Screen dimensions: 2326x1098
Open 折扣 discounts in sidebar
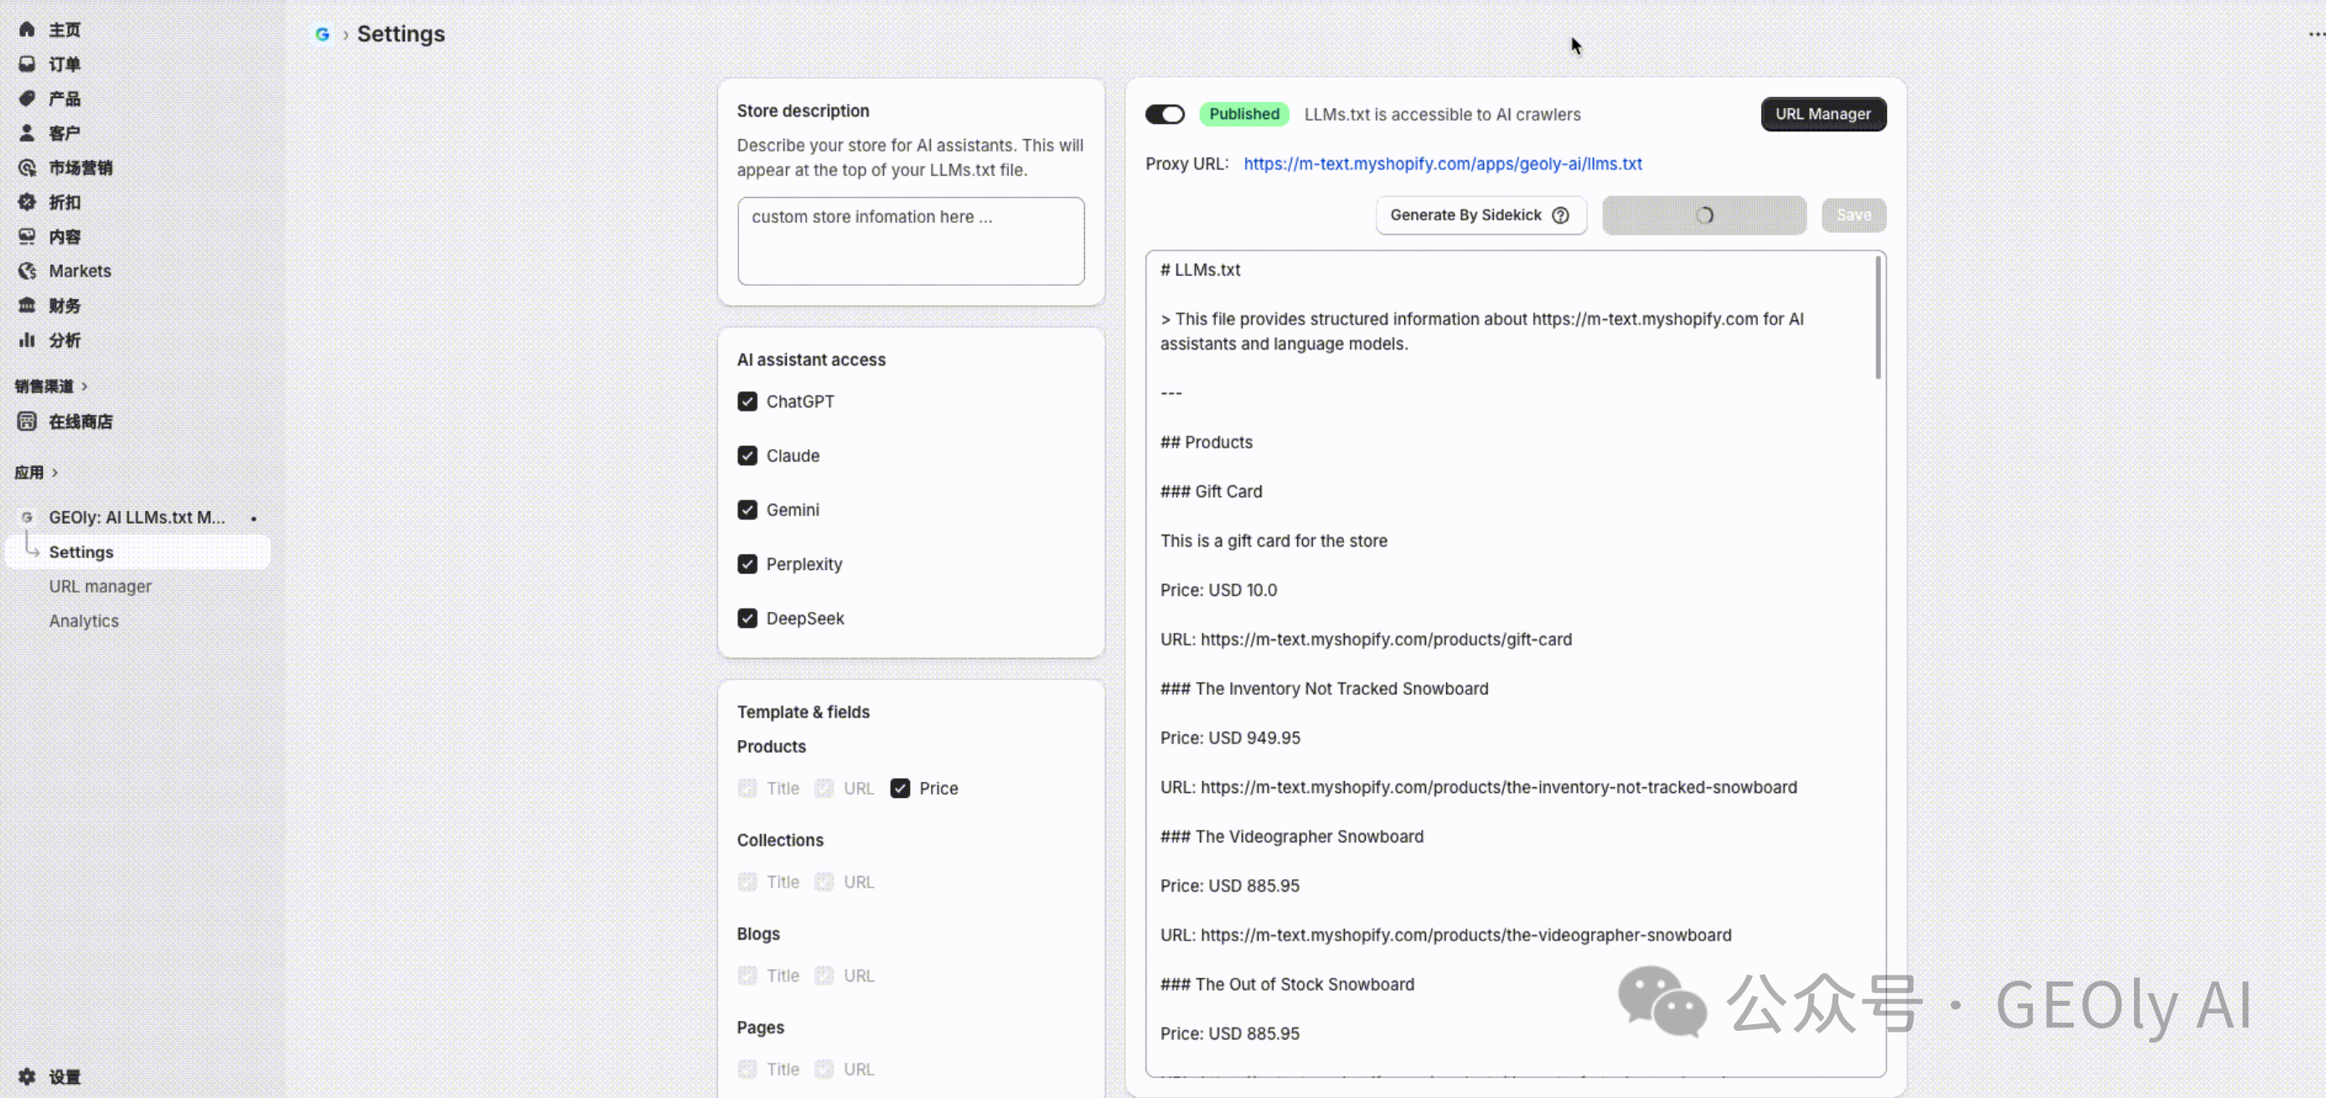point(65,202)
